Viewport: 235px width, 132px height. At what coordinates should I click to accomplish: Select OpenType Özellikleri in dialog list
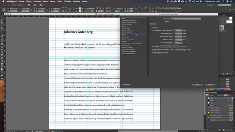(x=134, y=48)
